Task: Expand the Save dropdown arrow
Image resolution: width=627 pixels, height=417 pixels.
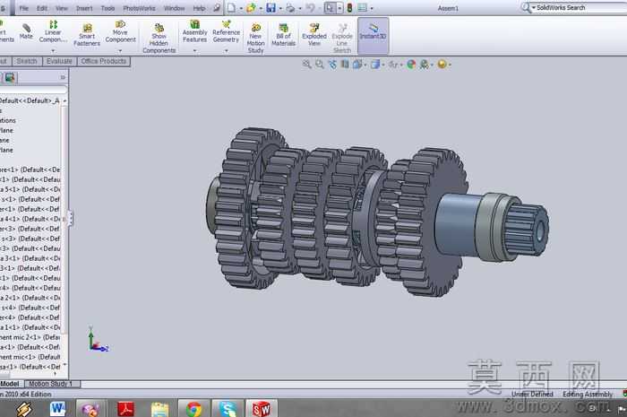Action: (x=279, y=8)
